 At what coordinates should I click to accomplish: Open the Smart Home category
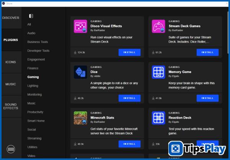click(x=36, y=121)
